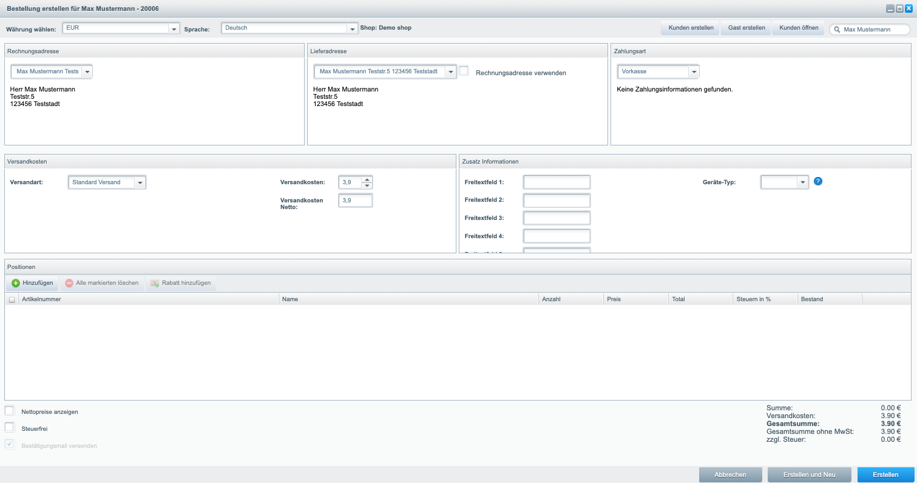The height and width of the screenshot is (483, 917).
Task: Check the select-all box in Positionen header
Action: pos(12,299)
